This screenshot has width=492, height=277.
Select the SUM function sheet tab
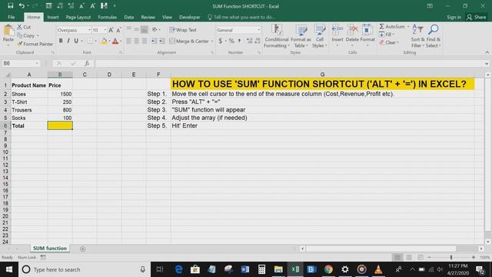tap(50, 248)
